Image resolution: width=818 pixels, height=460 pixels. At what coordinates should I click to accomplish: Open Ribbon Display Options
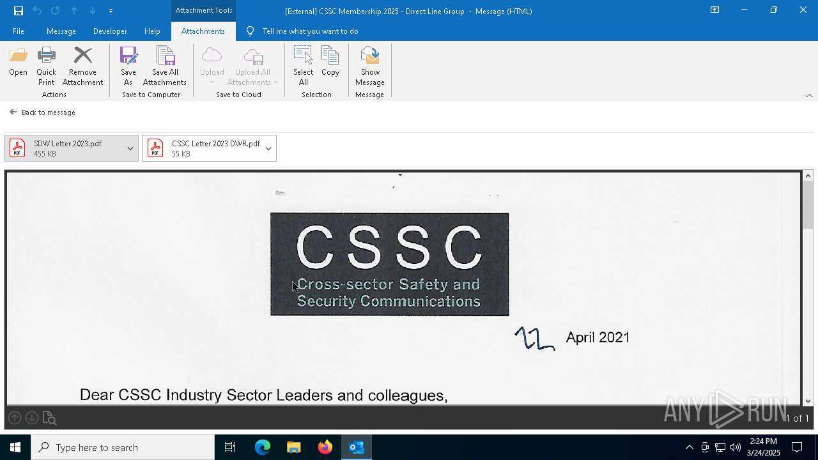click(714, 10)
